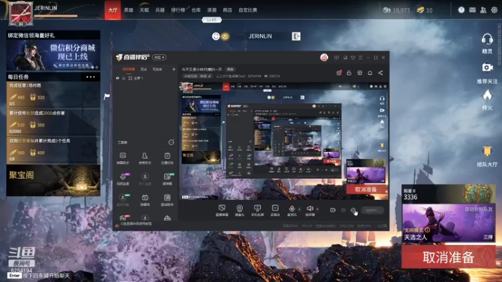Open 推荐关注 camera icon
This screenshot has height=282, width=502.
coord(487,68)
